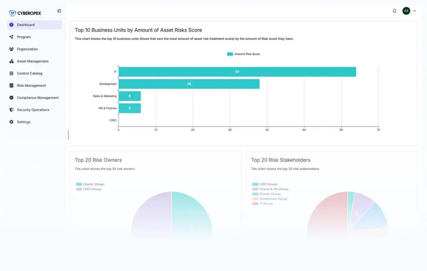Click the Compliance Management check icon
Screen dimensions: 427x271
[11, 98]
